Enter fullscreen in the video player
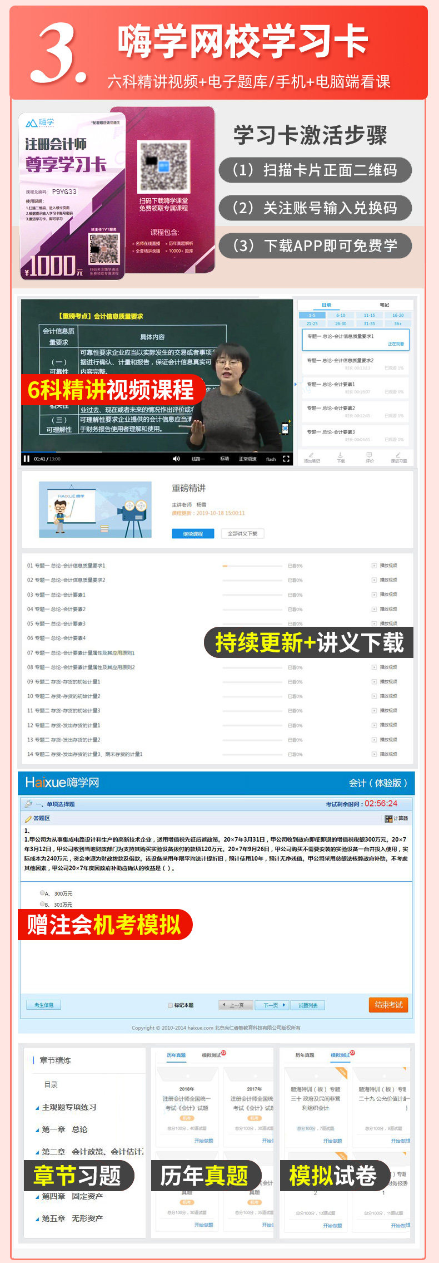The width and height of the screenshot is (439, 1263). [286, 459]
